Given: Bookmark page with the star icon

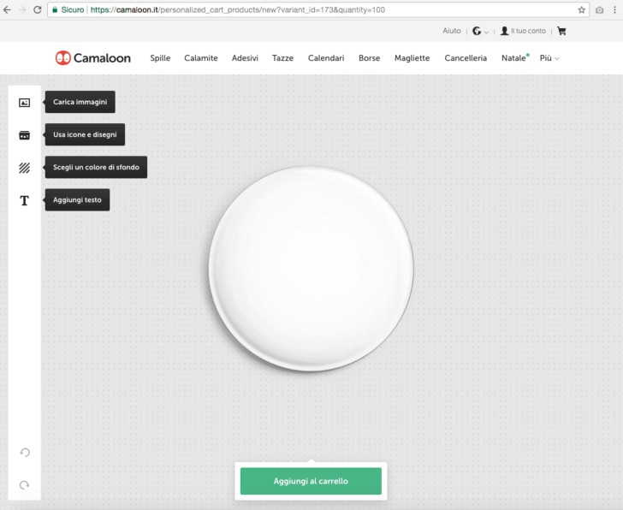Looking at the screenshot, I should point(581,10).
